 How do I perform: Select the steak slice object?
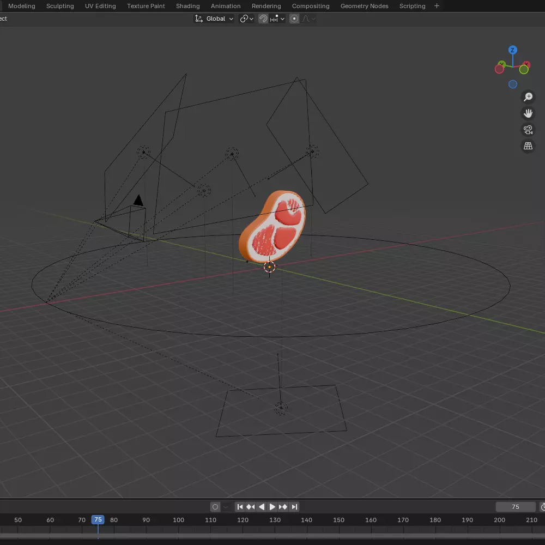click(x=273, y=227)
